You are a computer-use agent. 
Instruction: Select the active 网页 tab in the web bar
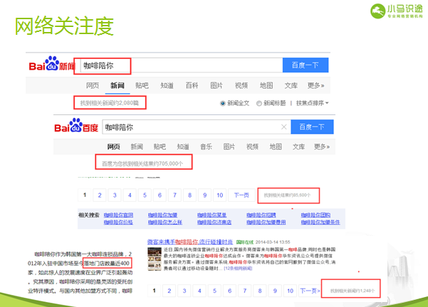[x=113, y=147]
